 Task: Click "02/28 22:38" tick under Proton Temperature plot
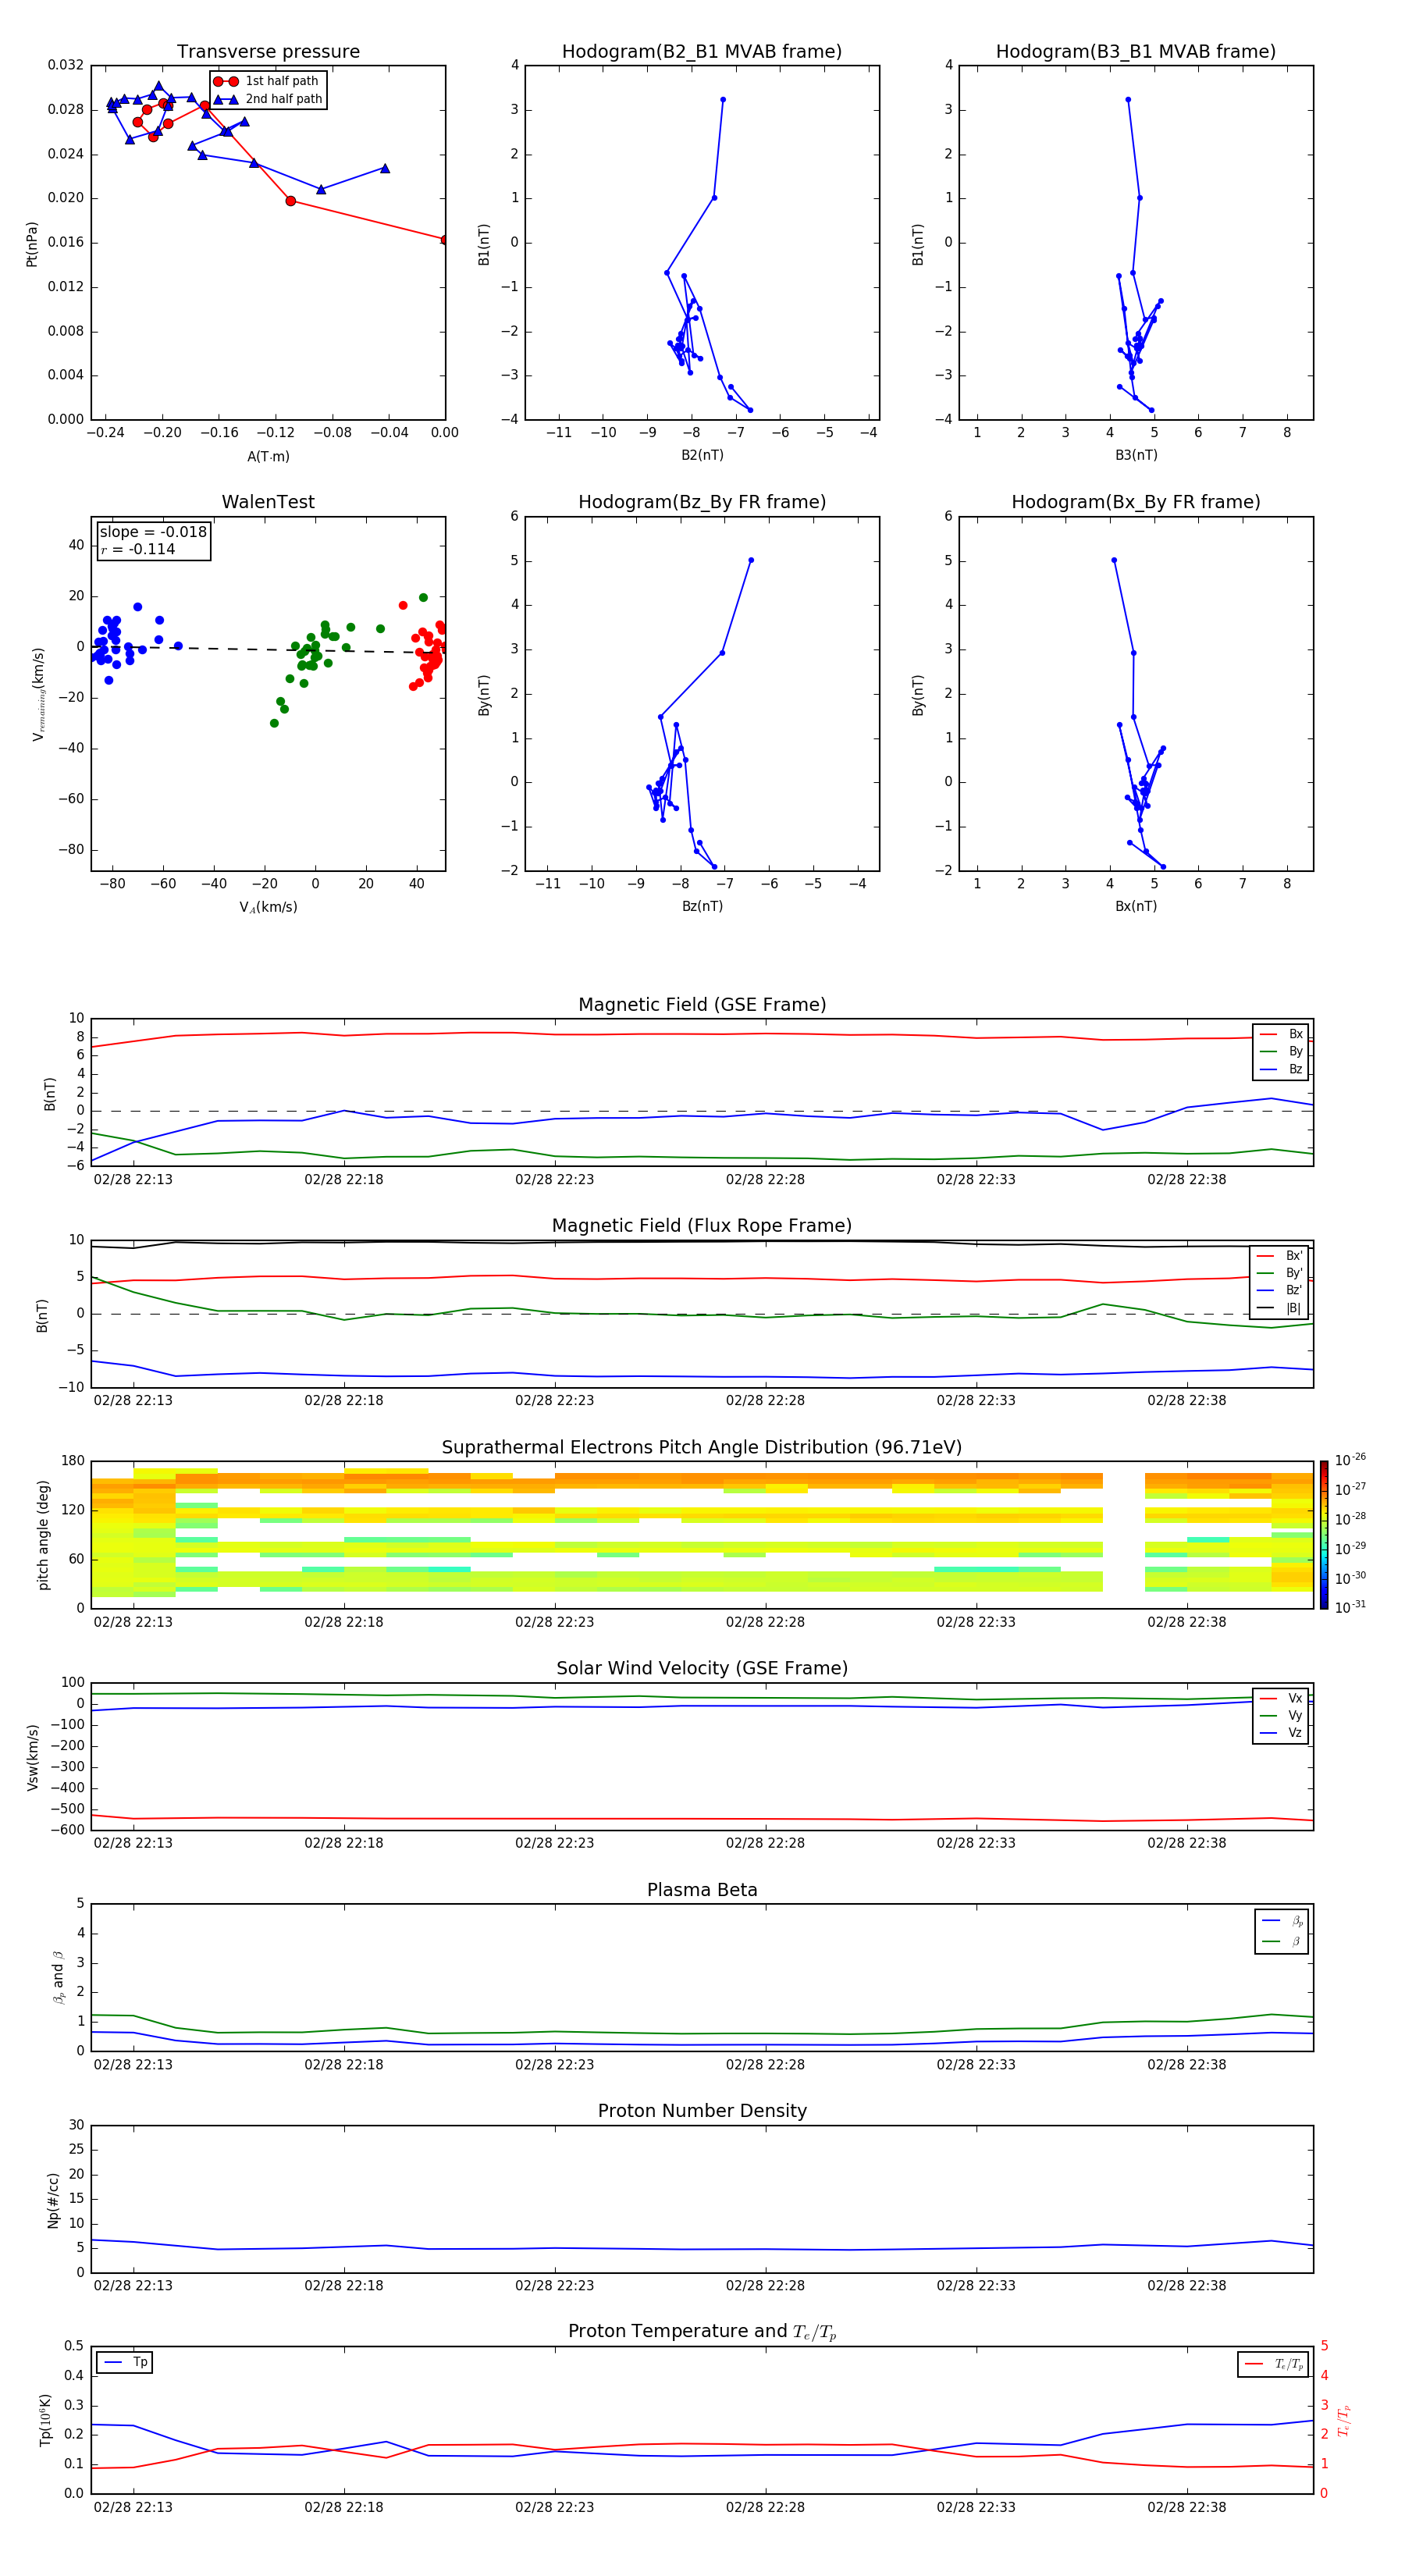click(1186, 2507)
